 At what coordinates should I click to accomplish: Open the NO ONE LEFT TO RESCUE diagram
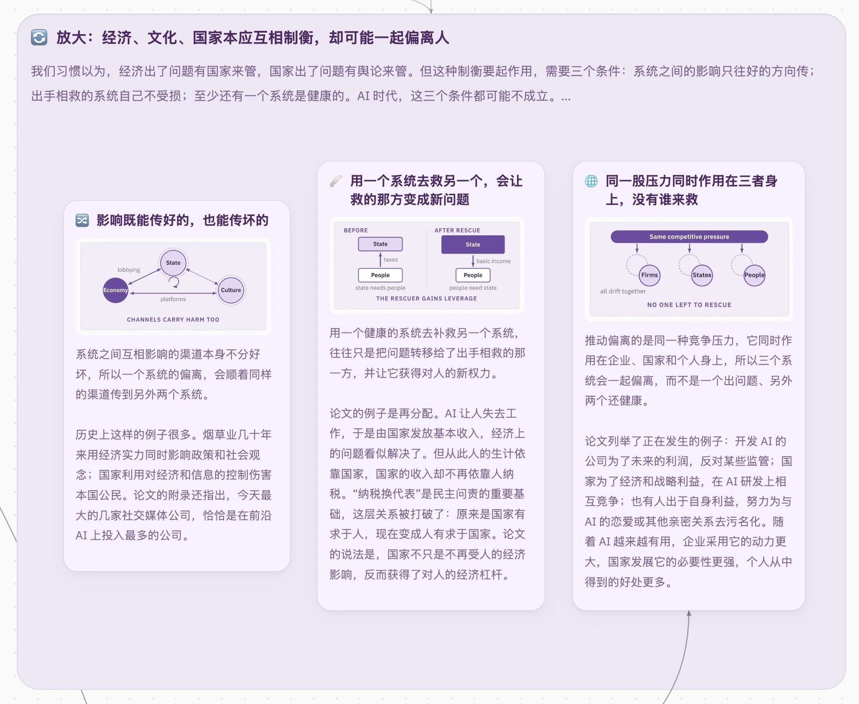[x=689, y=269]
